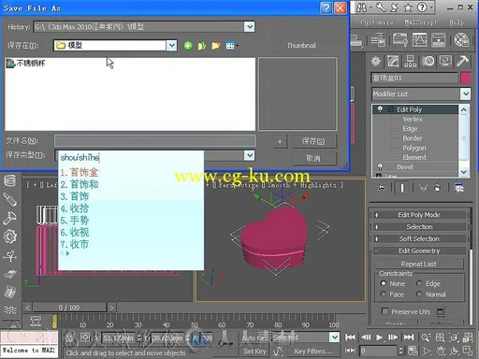
Task: Select the Edge constraint radio button
Action: point(419,283)
